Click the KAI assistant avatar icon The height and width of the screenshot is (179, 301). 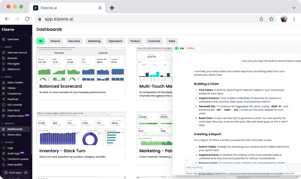176,48
